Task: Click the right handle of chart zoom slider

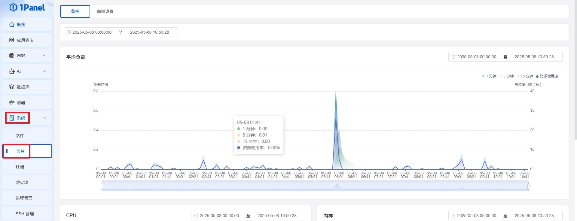Action: 528,186
